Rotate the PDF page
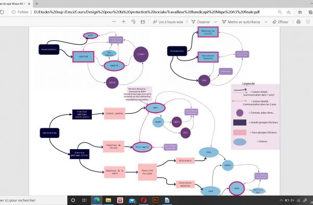Screen dimensions: 313x205 click(133, 22)
